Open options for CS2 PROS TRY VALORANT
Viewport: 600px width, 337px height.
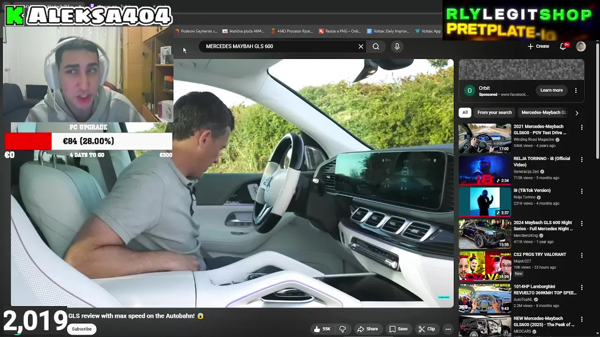(x=582, y=256)
